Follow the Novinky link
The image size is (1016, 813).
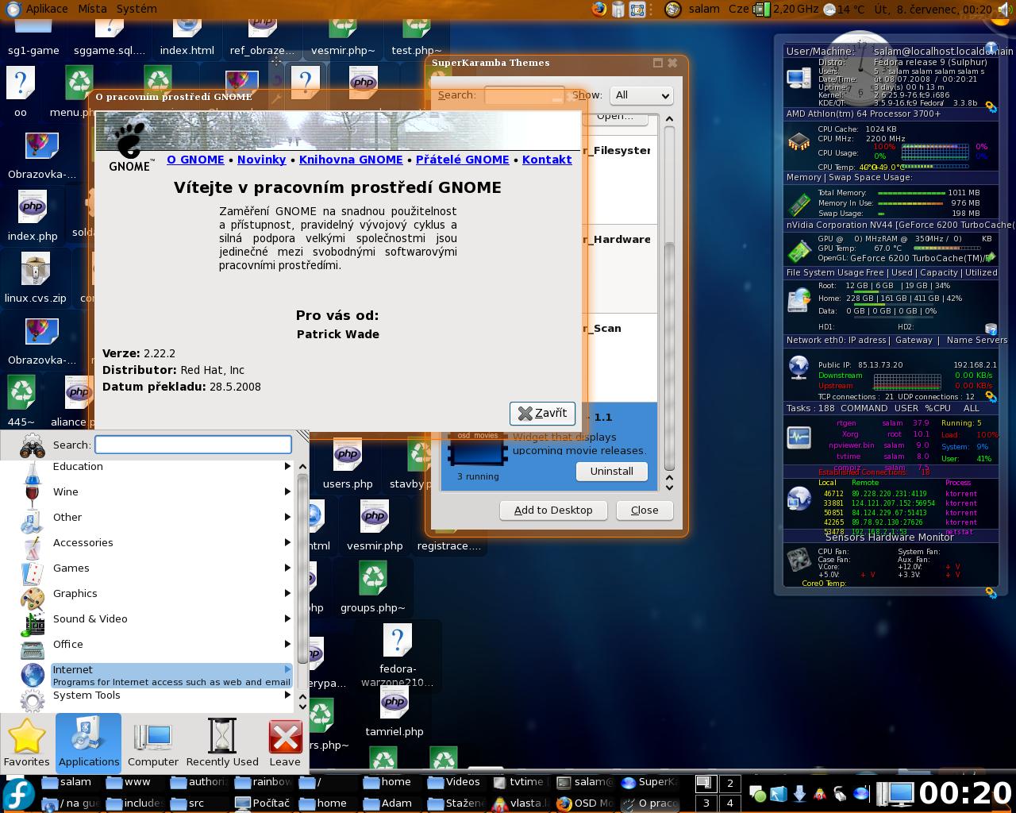(262, 160)
